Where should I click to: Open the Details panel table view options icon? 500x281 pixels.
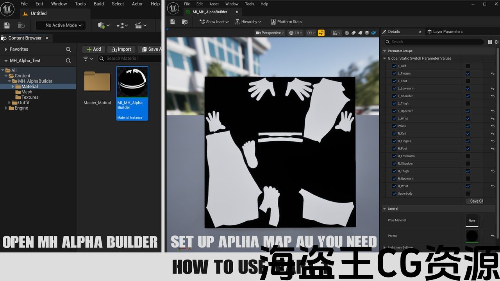coord(490,42)
